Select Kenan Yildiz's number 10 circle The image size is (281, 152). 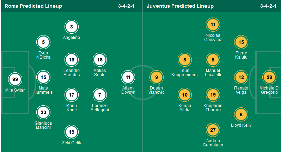[x=185, y=95]
